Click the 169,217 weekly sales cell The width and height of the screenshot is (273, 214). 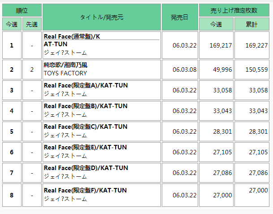(x=220, y=45)
